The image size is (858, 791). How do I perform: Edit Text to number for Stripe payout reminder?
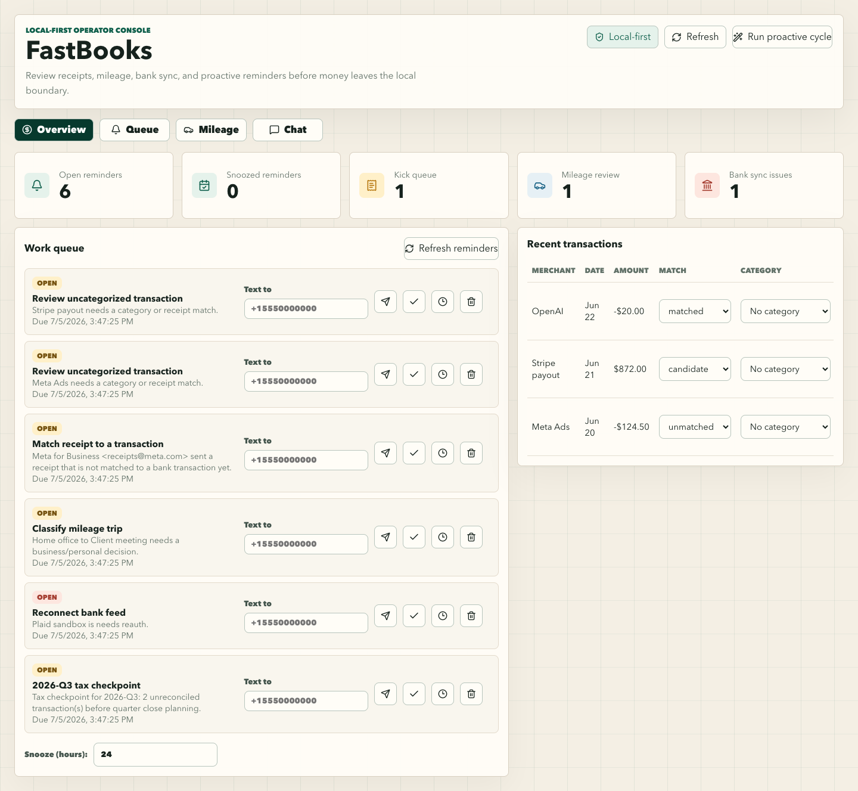click(x=306, y=309)
